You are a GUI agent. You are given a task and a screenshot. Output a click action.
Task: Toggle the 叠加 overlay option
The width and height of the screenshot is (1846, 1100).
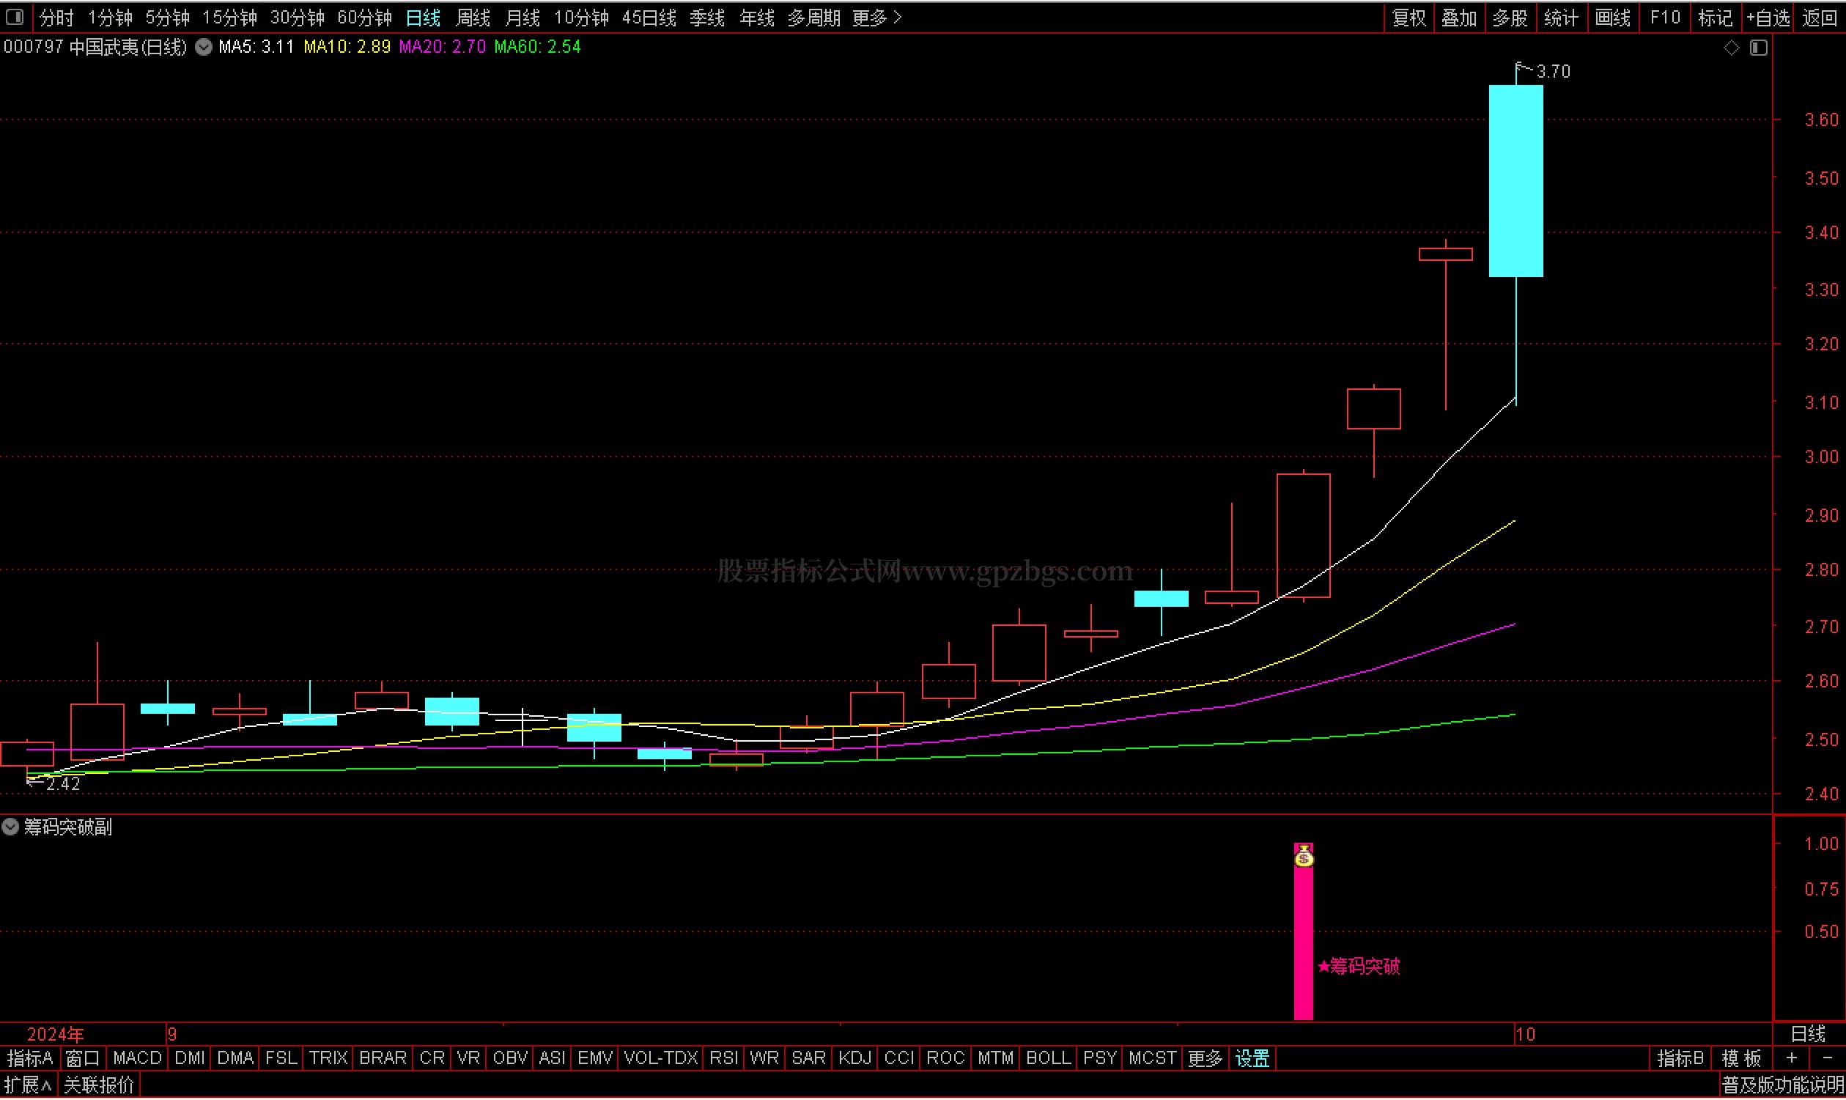pyautogui.click(x=1459, y=17)
